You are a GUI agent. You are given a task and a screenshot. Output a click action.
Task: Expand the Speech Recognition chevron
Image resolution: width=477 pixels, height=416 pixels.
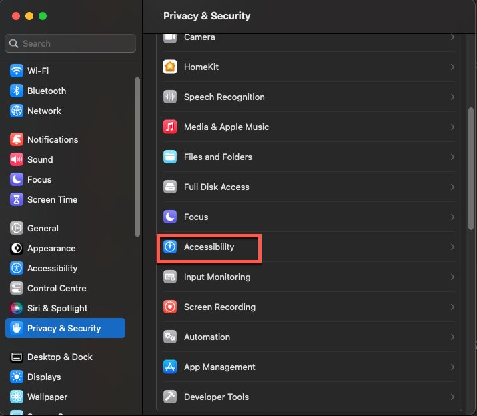[x=453, y=97]
